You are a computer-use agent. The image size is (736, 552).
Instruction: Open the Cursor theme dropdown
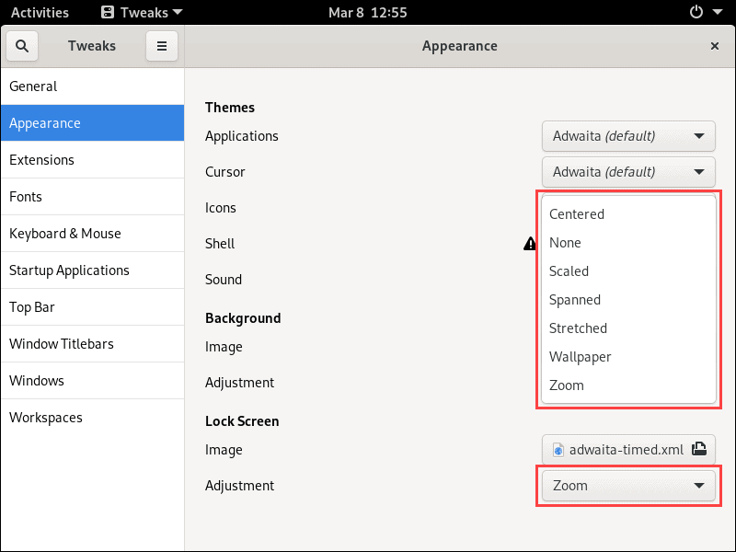tap(628, 172)
